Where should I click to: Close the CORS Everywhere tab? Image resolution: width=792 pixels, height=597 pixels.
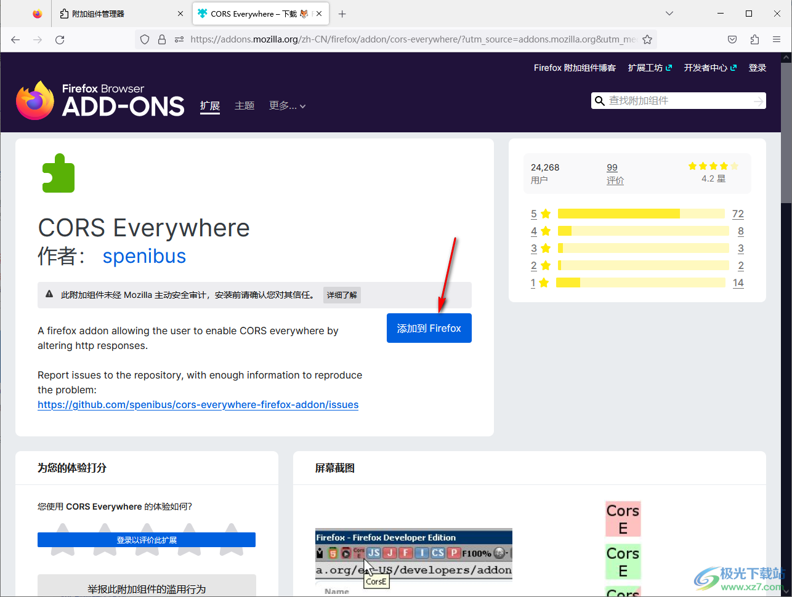pos(319,14)
